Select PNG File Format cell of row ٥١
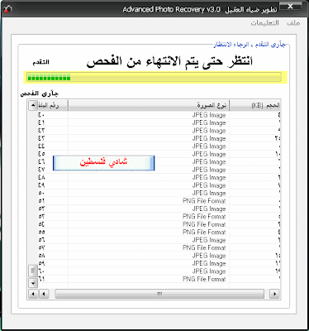Viewport: 309px width, 331px height. 204,201
